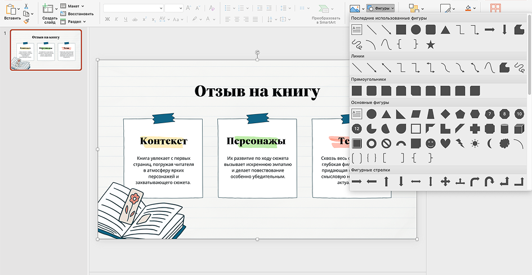Click the cut scissors icon
Image resolution: width=532 pixels, height=275 pixels.
26,6
